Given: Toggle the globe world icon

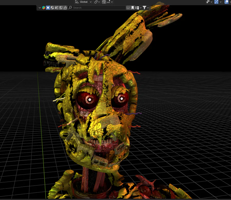Looking at the screenshot, I should coord(61,8).
